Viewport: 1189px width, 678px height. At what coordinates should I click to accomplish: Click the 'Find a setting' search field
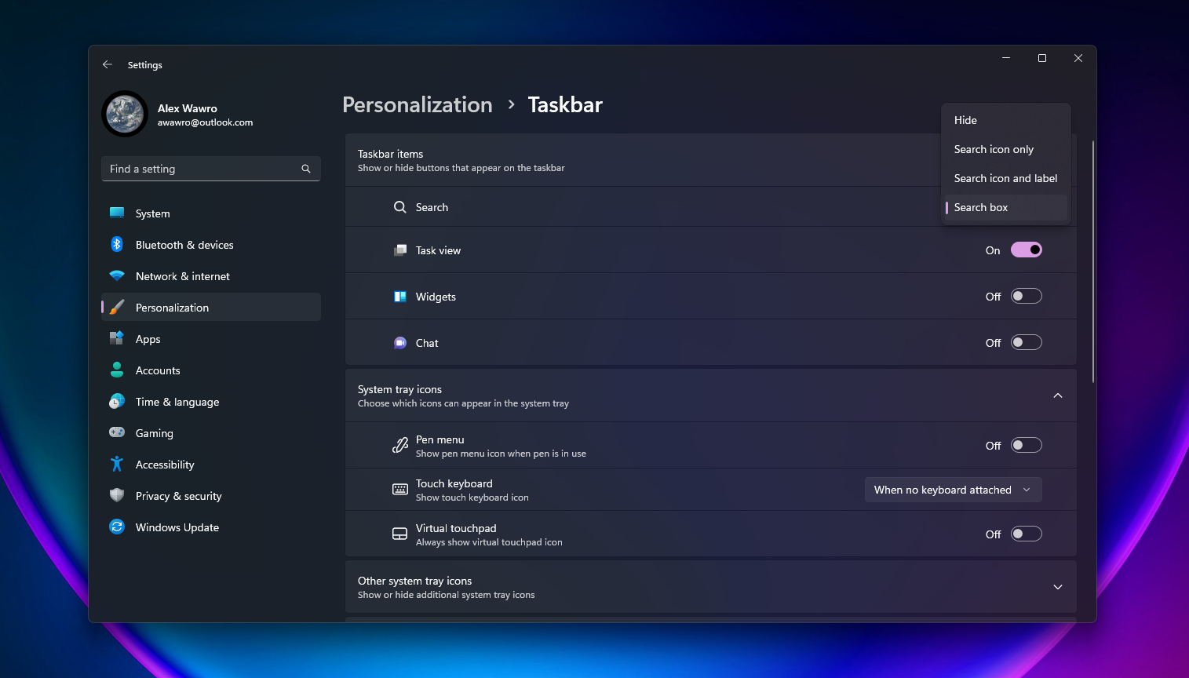204,169
